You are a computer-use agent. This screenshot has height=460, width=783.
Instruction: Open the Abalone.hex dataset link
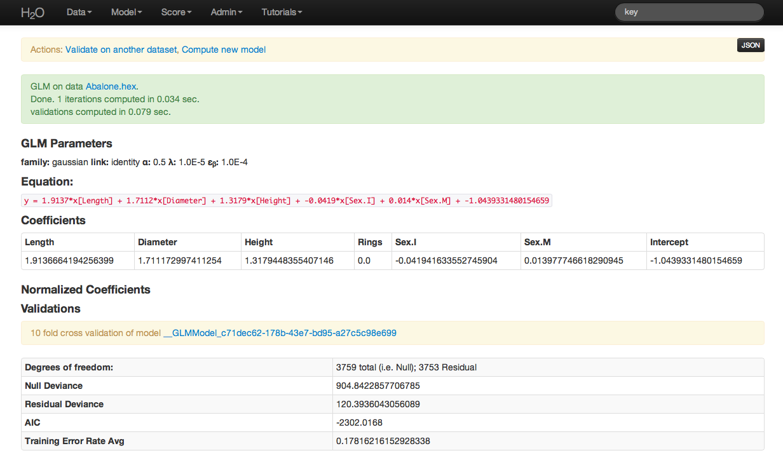pyautogui.click(x=111, y=86)
